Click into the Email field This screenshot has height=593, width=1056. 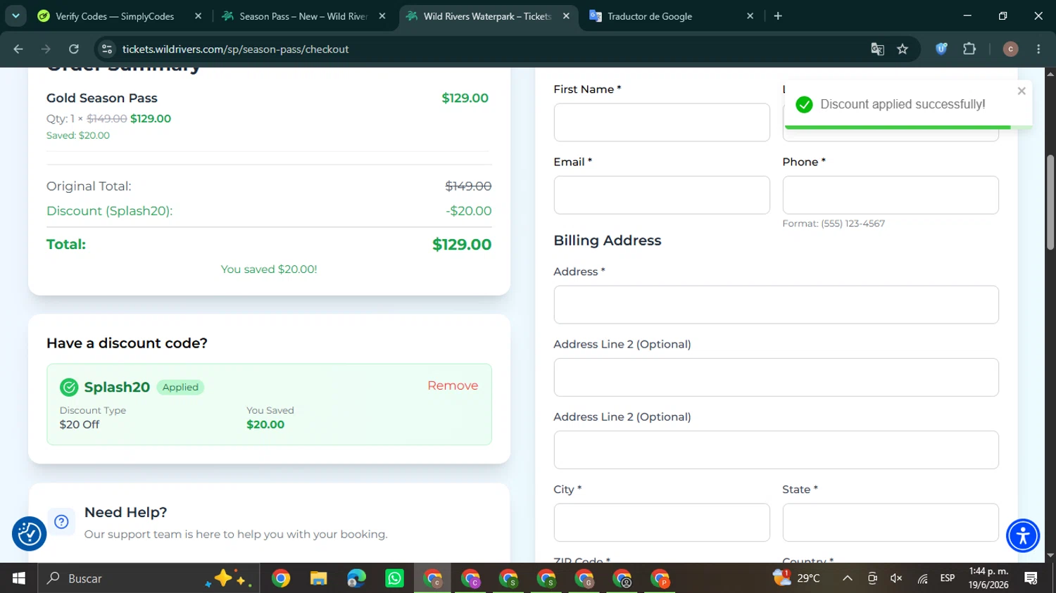662,195
